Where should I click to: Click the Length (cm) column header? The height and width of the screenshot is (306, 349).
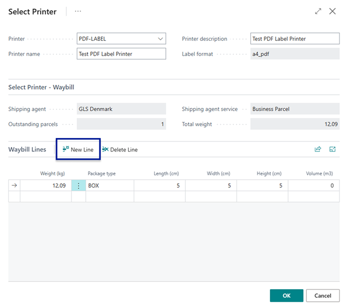pyautogui.click(x=166, y=174)
